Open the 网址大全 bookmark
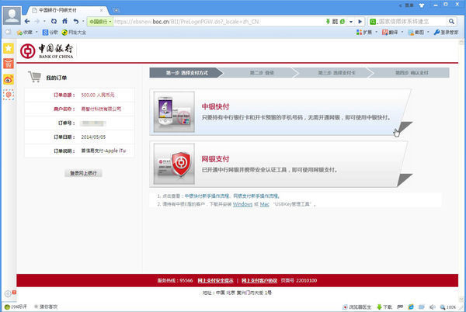 click(74, 33)
